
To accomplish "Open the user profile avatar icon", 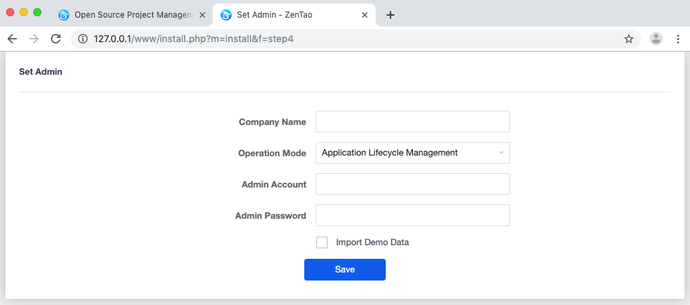I will (655, 39).
